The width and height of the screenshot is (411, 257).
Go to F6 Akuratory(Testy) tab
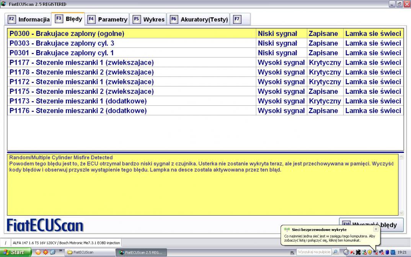click(x=199, y=20)
